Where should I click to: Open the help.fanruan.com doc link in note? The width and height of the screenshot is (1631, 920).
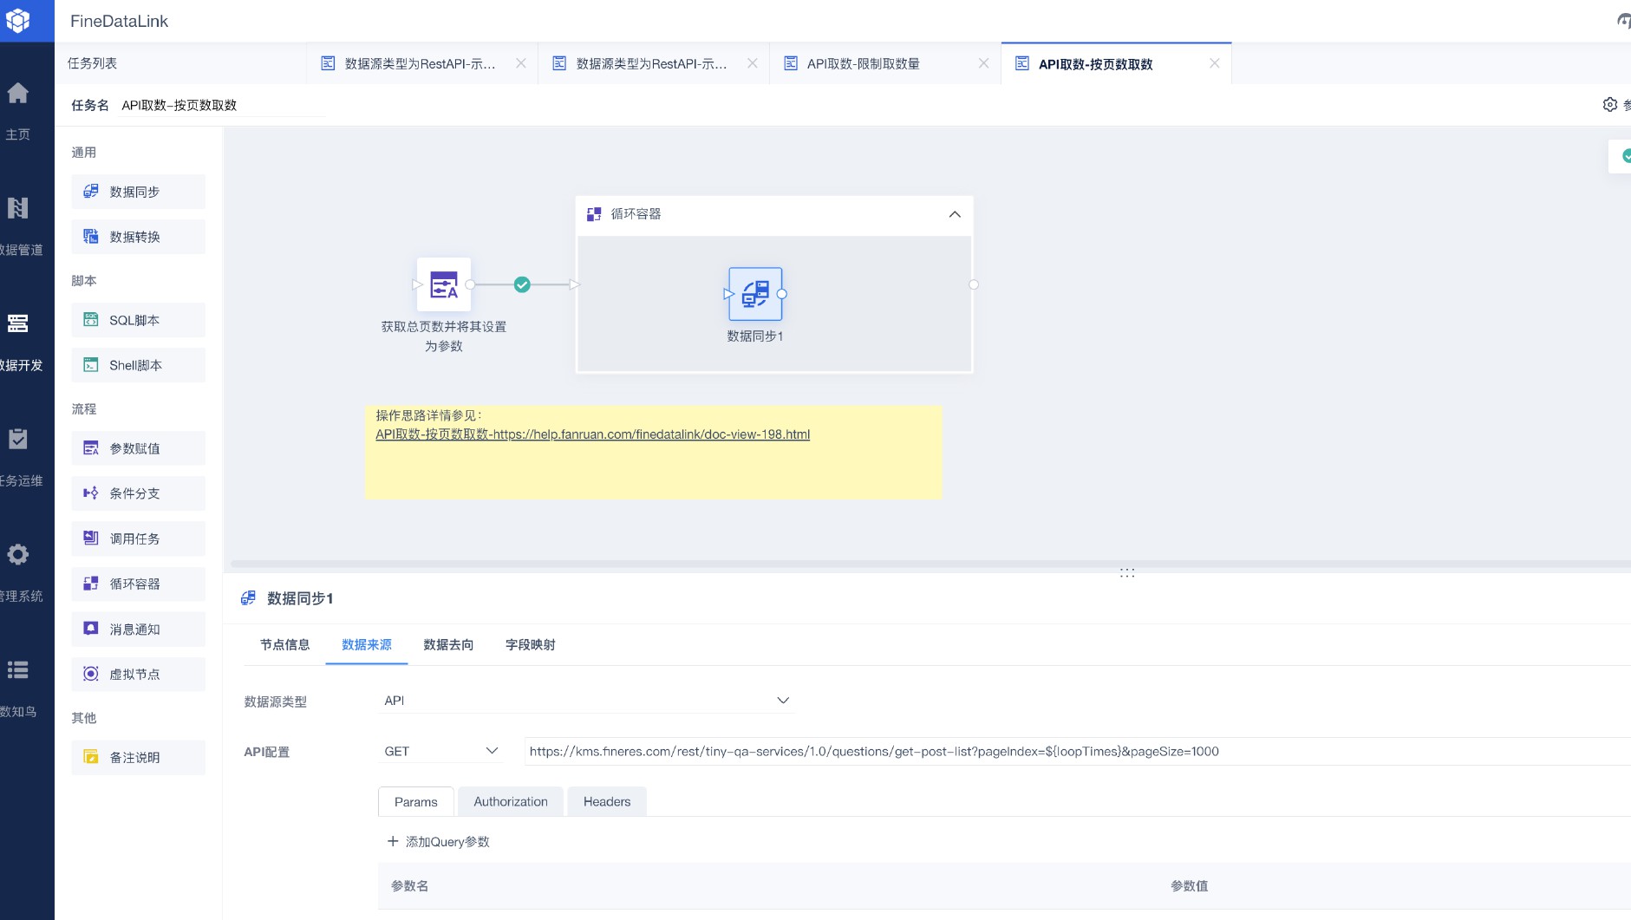tap(592, 434)
